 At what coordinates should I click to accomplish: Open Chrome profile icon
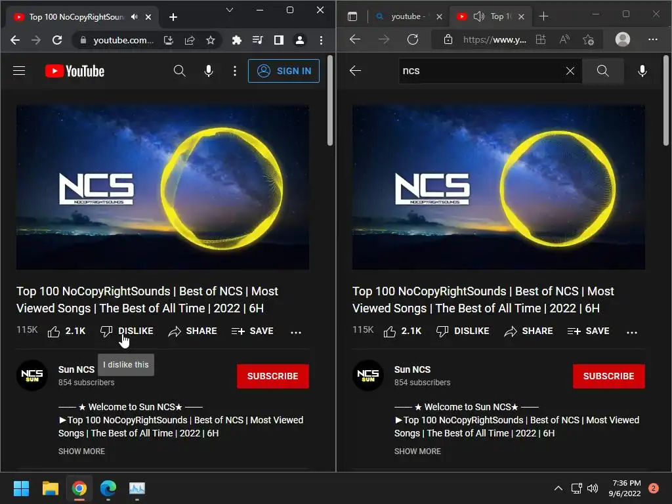(299, 40)
